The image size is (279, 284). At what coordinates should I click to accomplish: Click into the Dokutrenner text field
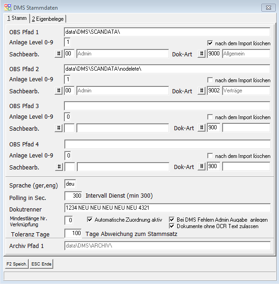click(167, 208)
